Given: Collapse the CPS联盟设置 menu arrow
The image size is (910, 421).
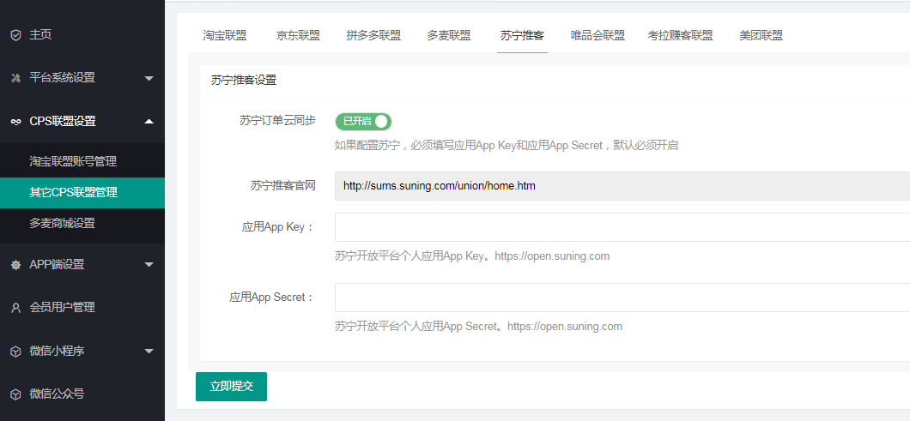Looking at the screenshot, I should (149, 121).
